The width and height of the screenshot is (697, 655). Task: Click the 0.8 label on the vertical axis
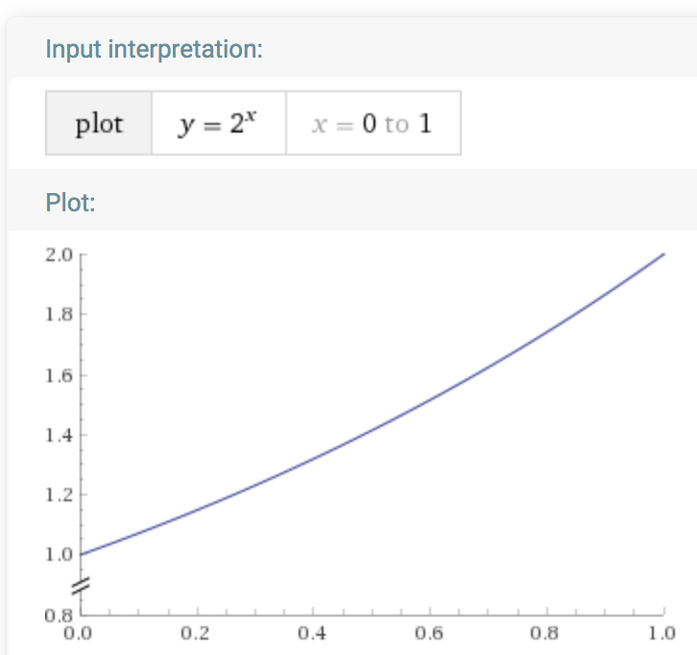60,616
